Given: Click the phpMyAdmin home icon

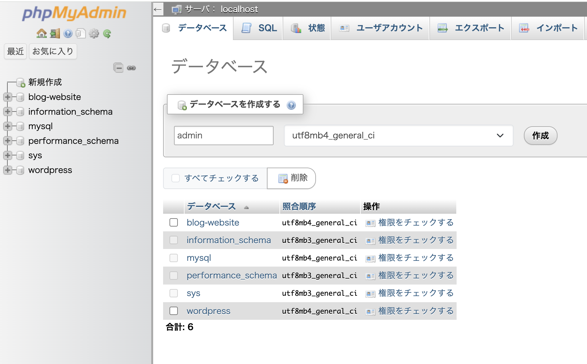Looking at the screenshot, I should (x=41, y=33).
